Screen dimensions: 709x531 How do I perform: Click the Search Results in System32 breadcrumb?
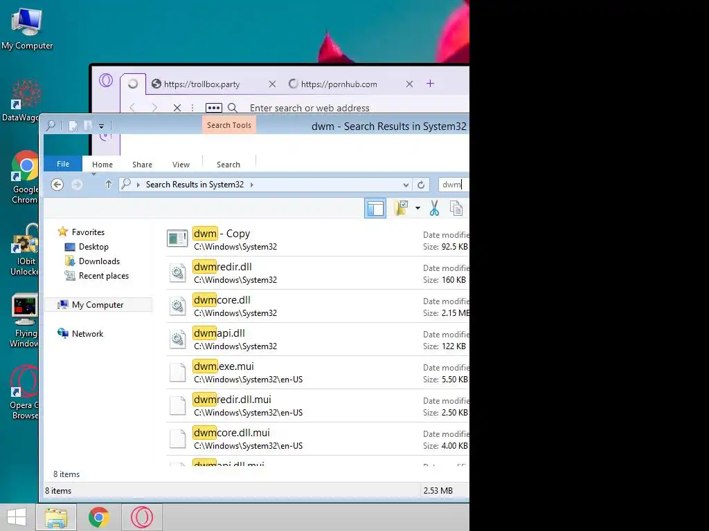tap(195, 185)
